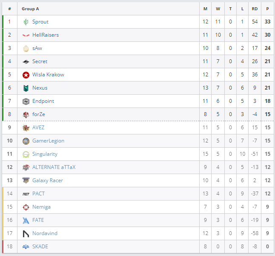Screen dimensions: 275x256
Task: Click the HellRaisers team logo icon
Action: click(x=26, y=35)
